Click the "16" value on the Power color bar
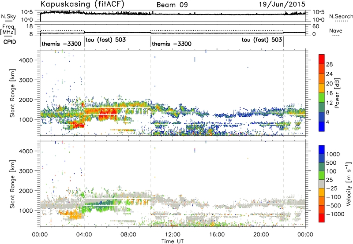The image size is (353, 244). [329, 93]
